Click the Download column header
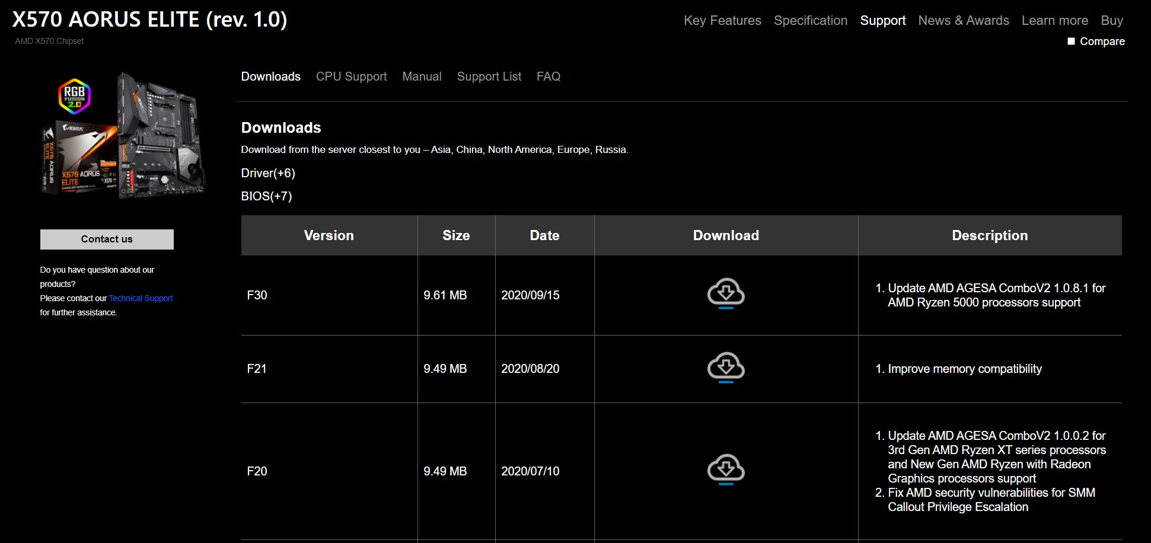 [726, 235]
